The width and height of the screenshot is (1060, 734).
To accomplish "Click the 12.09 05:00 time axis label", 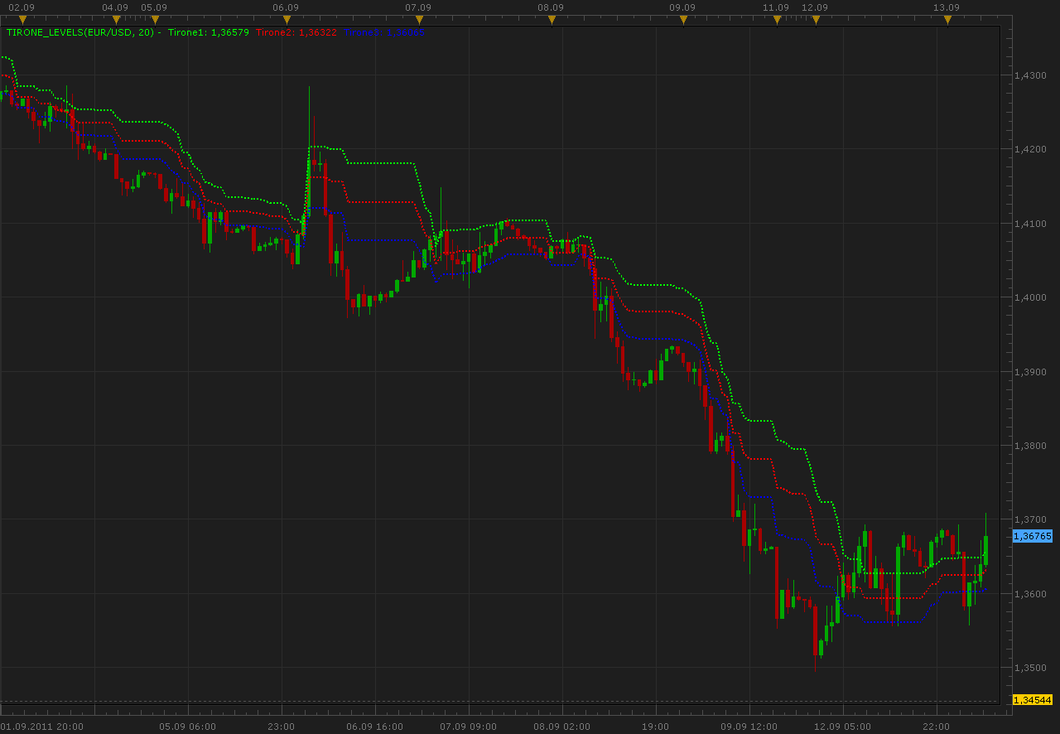I will (843, 727).
